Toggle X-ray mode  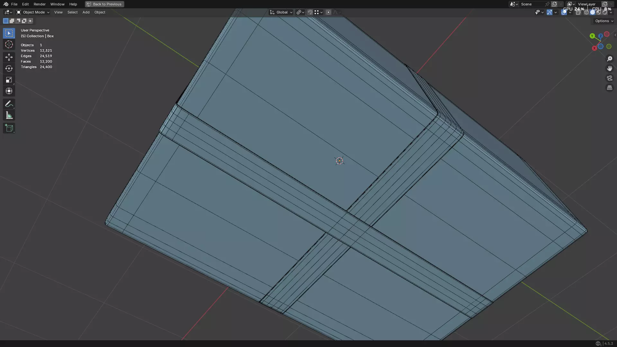pos(578,12)
